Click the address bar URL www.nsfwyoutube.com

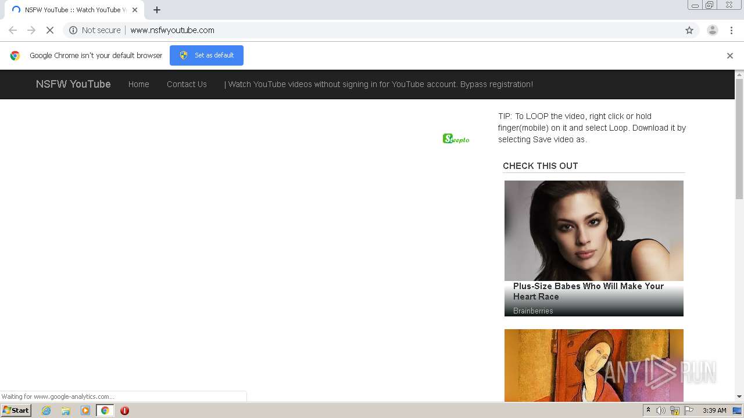click(172, 30)
